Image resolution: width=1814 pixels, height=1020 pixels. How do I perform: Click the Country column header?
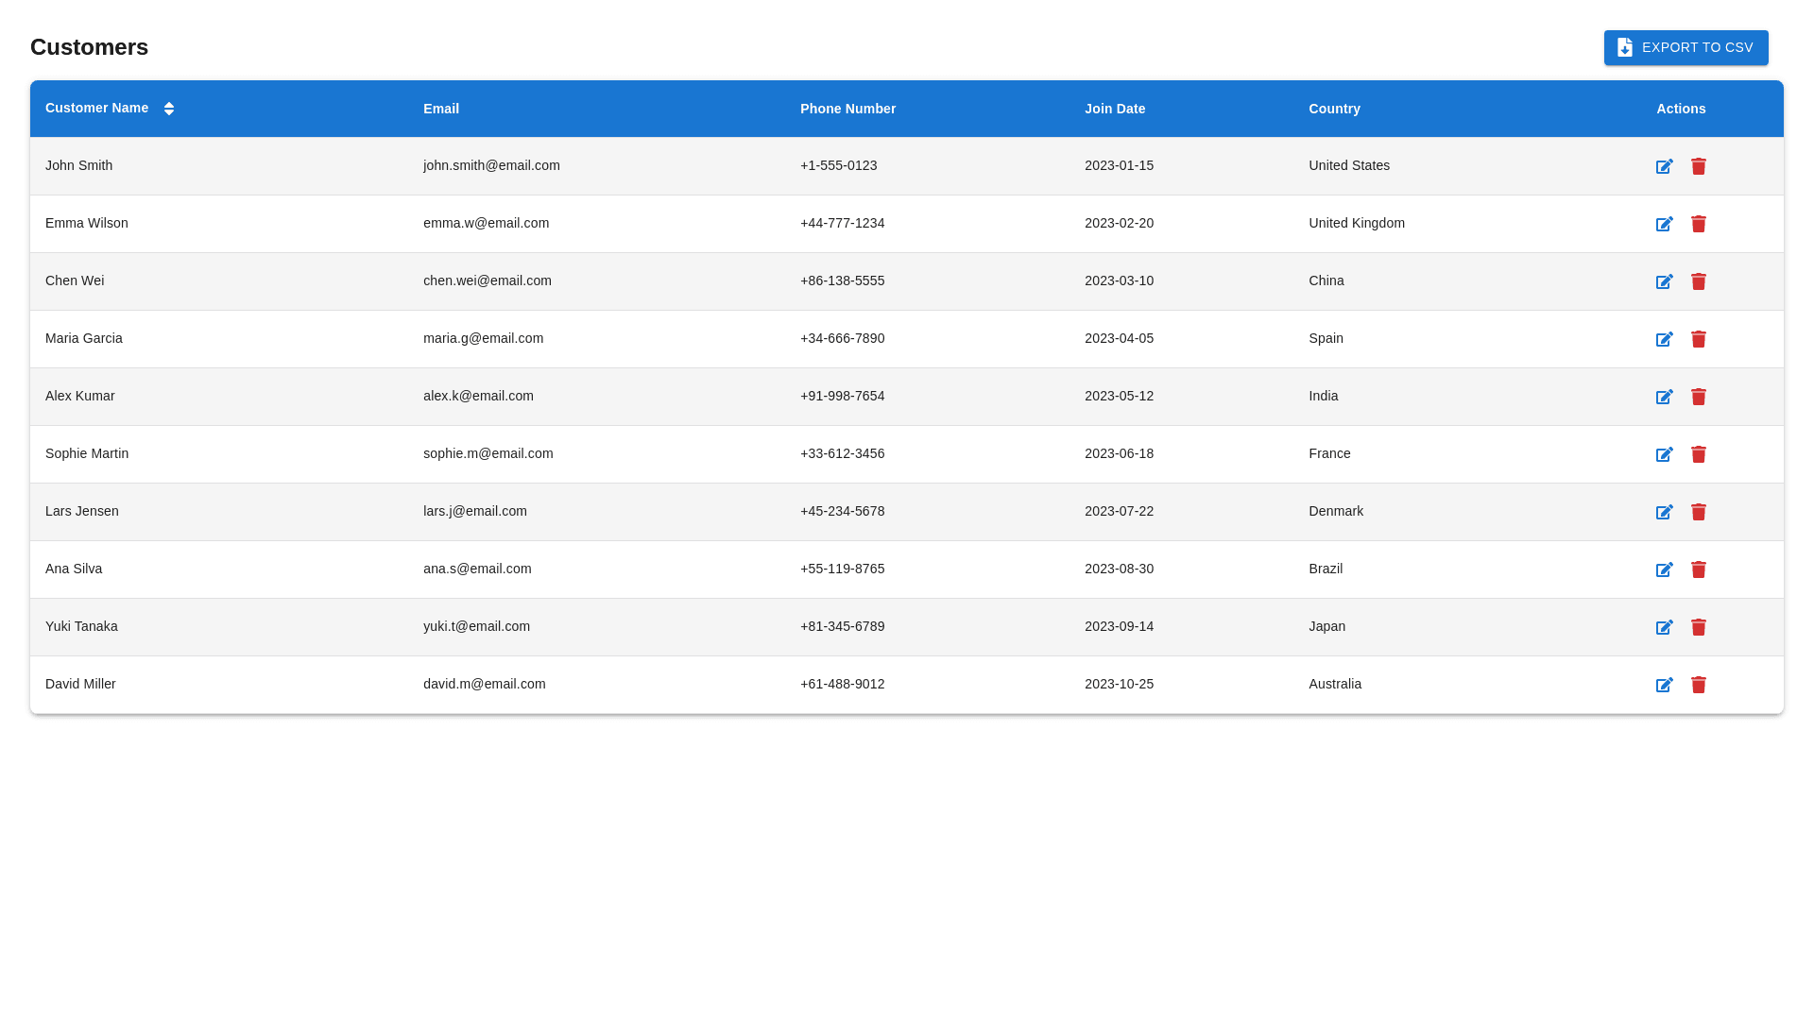[x=1334, y=109]
